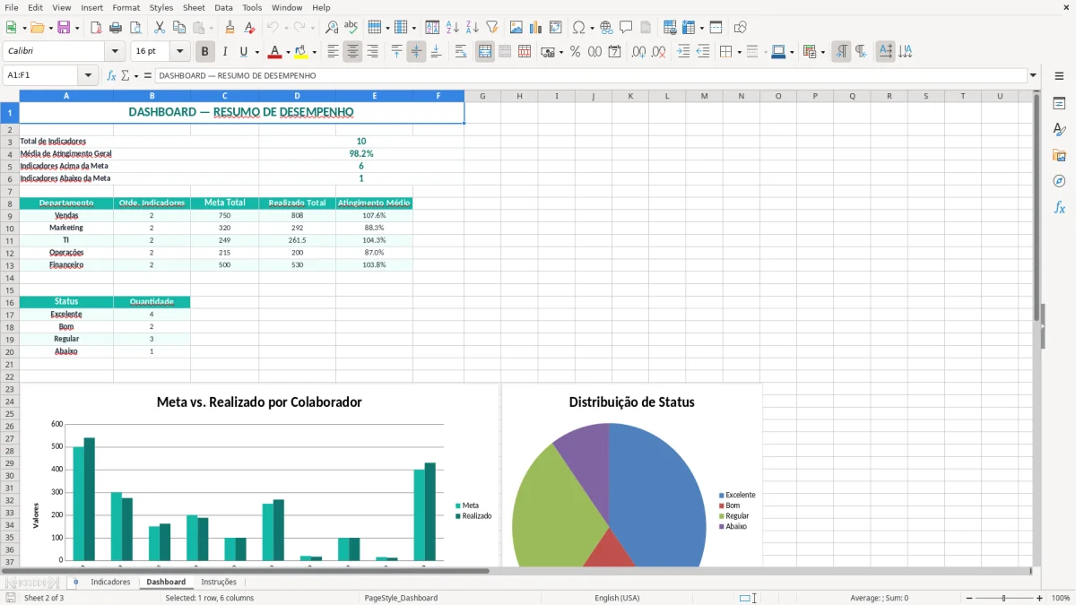The width and height of the screenshot is (1076, 605).
Task: Switch to the Indicadores sheet tab
Action: click(x=110, y=582)
